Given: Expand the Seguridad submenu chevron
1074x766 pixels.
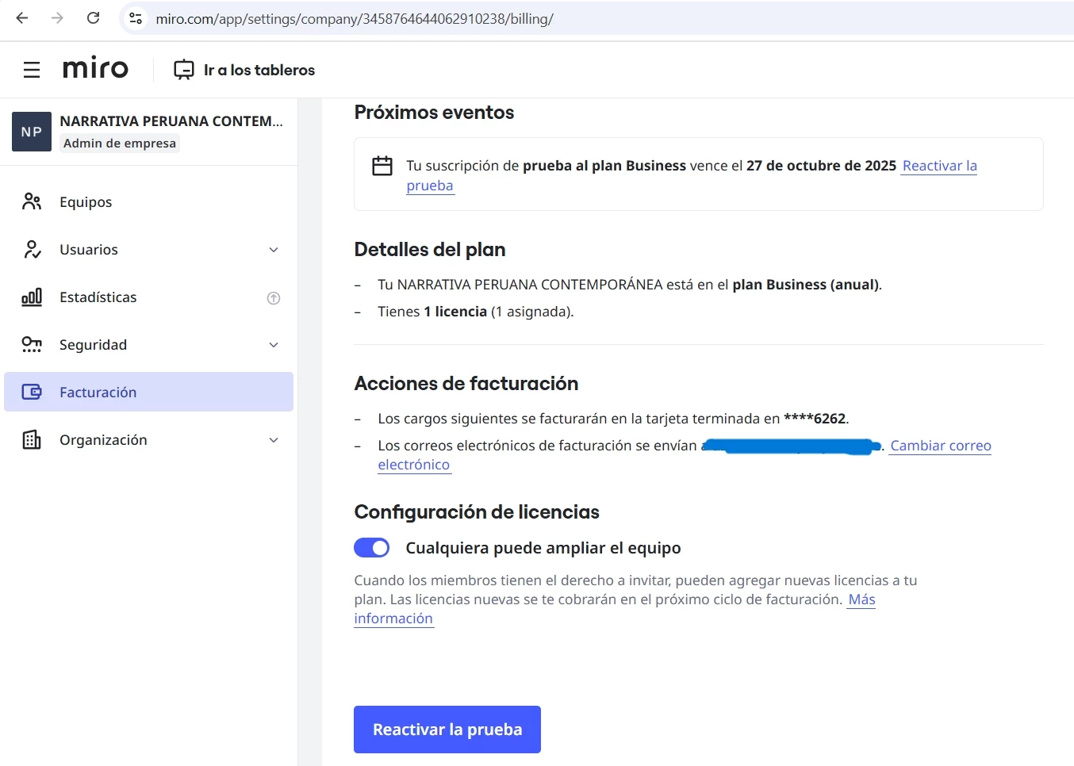Looking at the screenshot, I should point(274,345).
